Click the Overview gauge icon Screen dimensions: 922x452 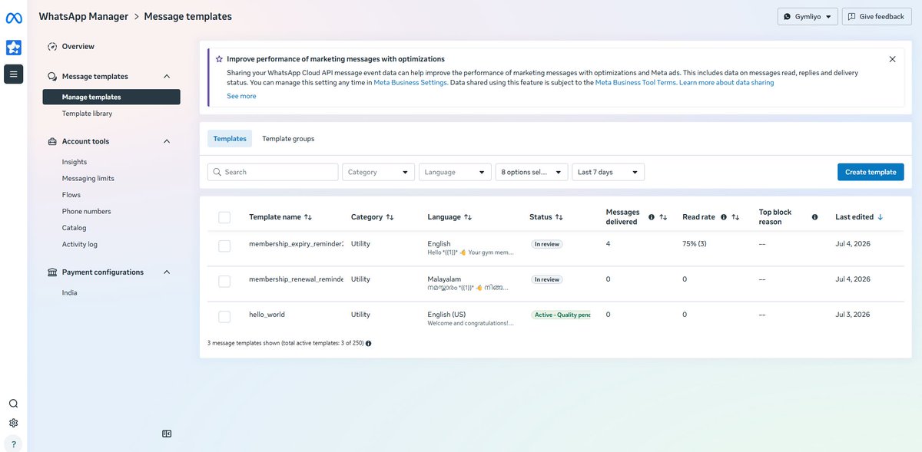point(52,47)
